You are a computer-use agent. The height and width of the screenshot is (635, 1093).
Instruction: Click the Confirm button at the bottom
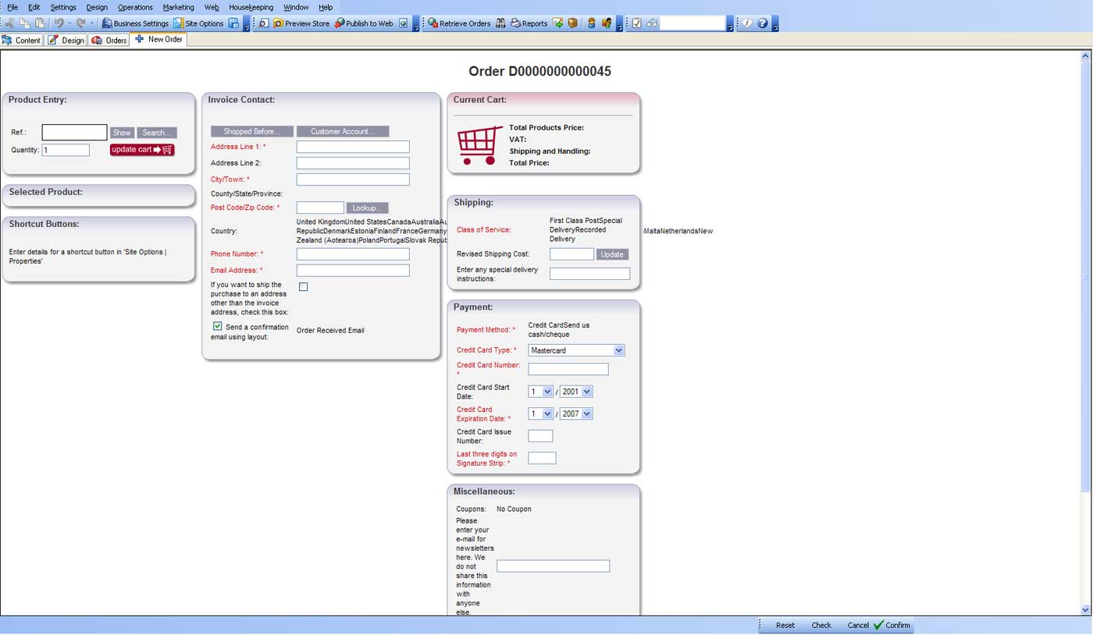point(892,625)
